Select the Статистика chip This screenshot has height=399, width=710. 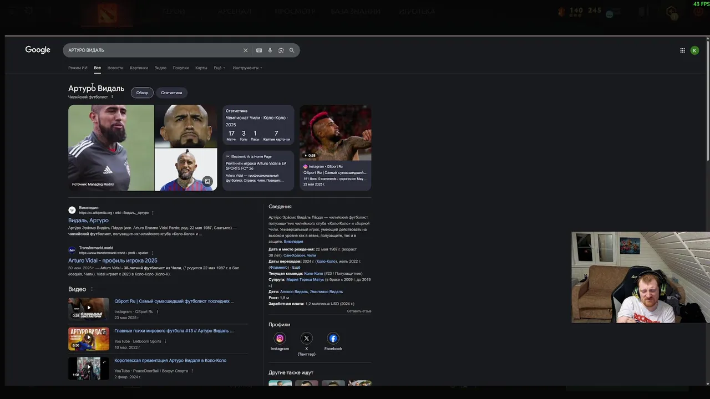click(171, 93)
